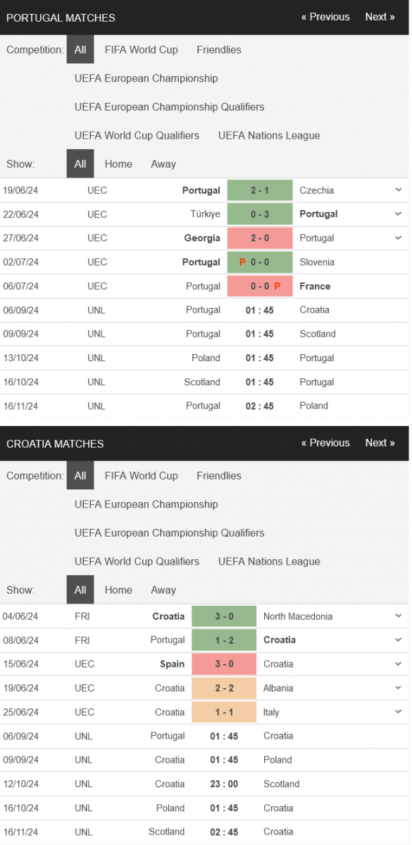Open the 2 - 1 Portugal Czechia score
The height and width of the screenshot is (845, 412).
260,190
